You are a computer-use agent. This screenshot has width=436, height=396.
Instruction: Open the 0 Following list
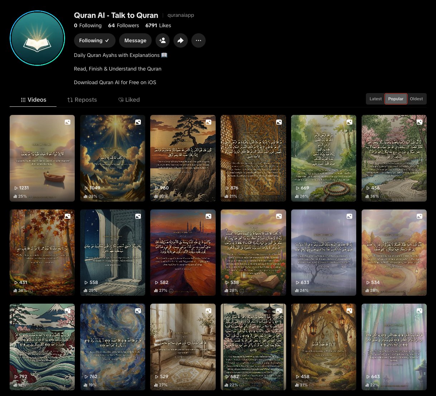pos(88,25)
